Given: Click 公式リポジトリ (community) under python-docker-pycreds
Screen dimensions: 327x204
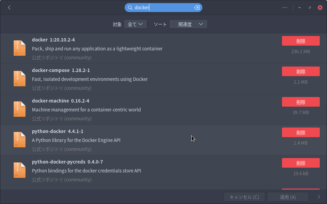Looking at the screenshot, I should (61, 180).
